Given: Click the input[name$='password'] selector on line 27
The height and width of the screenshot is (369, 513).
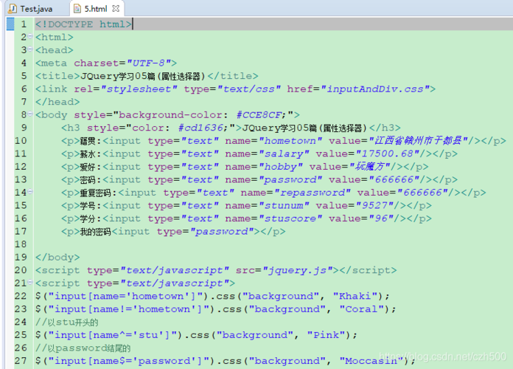Looking at the screenshot, I should pos(128,361).
